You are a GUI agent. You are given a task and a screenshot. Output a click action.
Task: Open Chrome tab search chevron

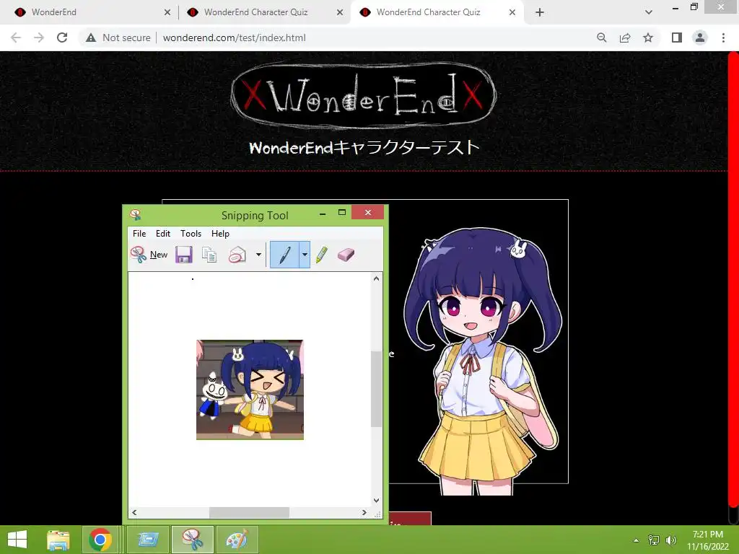pyautogui.click(x=649, y=12)
